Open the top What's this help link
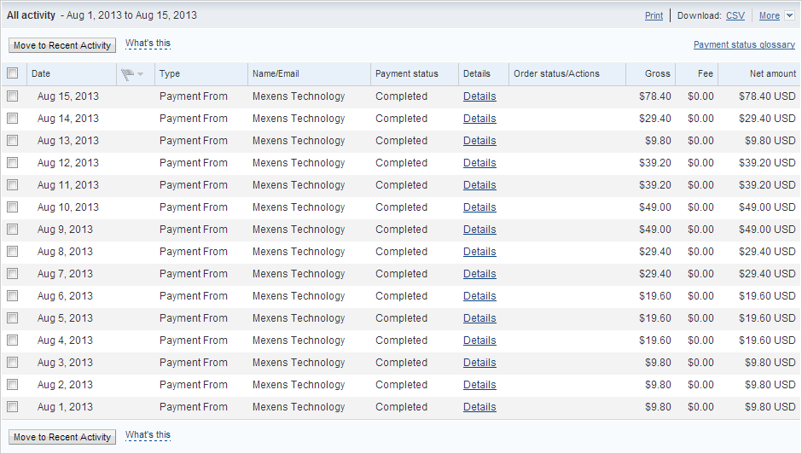The height and width of the screenshot is (454, 802). [148, 43]
